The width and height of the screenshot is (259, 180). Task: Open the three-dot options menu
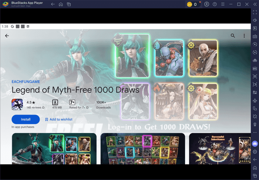[244, 35]
